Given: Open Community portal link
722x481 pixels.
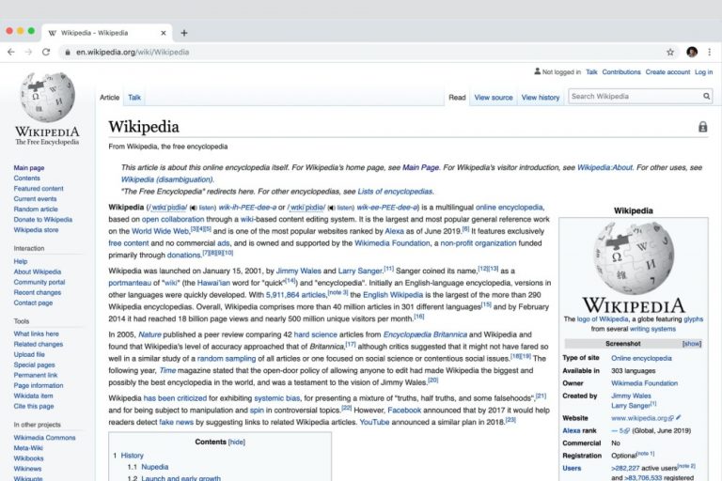Looking at the screenshot, I should [39, 282].
